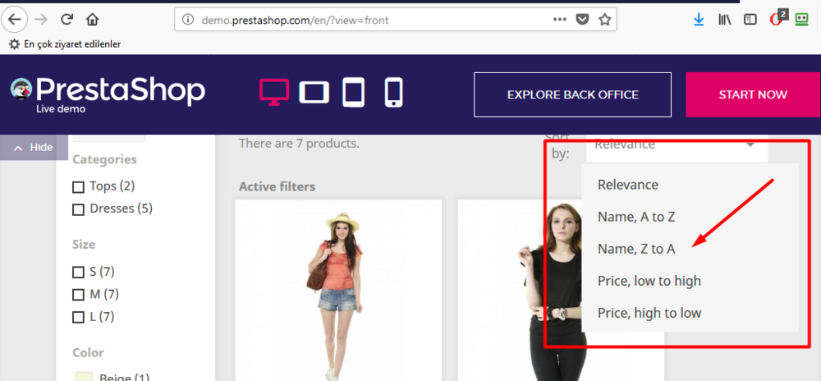Bookmark page with star icon
Screen dimensions: 821x381
coord(605,19)
